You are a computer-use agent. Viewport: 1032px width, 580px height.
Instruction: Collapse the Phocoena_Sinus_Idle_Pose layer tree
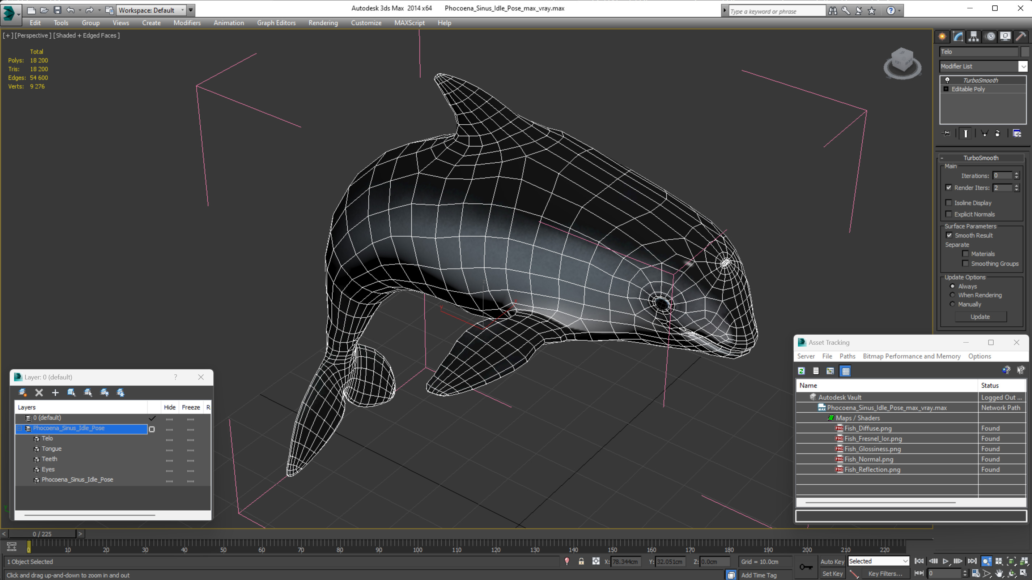click(19, 428)
